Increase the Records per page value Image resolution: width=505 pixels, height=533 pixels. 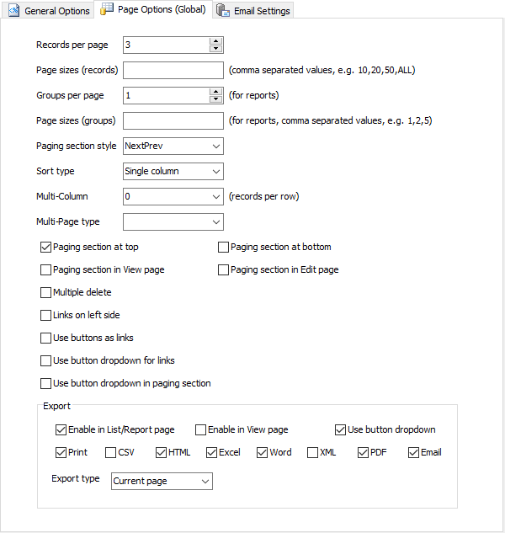[x=216, y=40]
